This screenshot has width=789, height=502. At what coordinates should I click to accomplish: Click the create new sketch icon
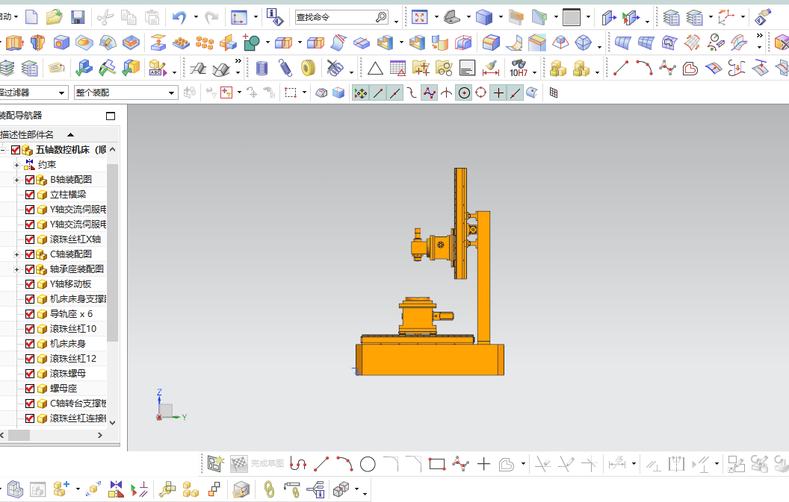point(215,463)
